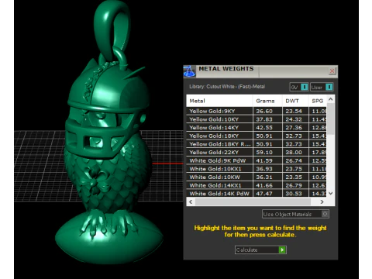
Task: Click the 24.32 DWT value
Action: 294,119
